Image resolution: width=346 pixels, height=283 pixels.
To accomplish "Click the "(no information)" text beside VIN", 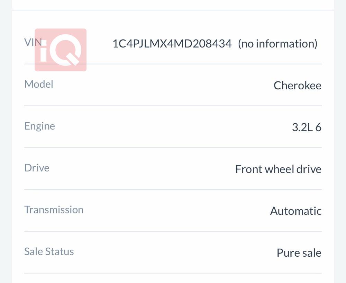I will pyautogui.click(x=277, y=44).
